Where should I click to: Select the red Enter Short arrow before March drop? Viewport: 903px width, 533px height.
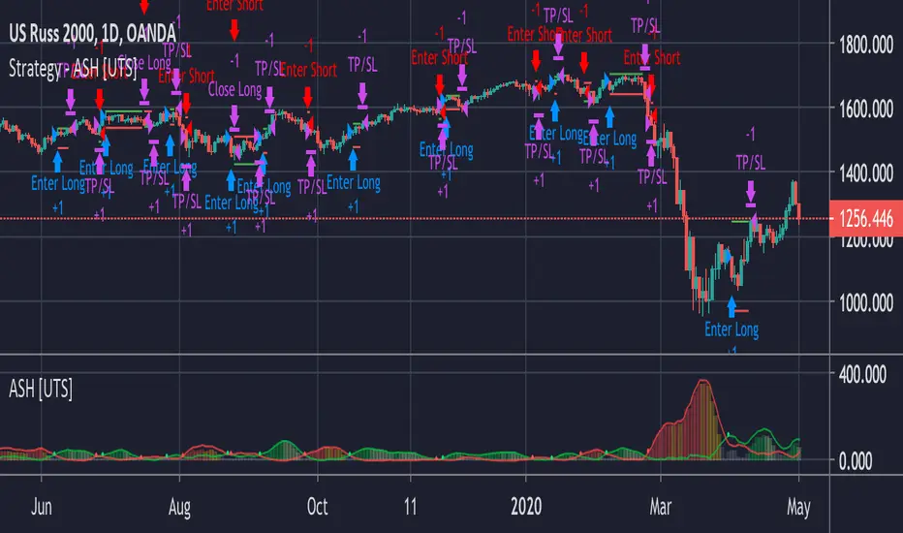tap(651, 85)
